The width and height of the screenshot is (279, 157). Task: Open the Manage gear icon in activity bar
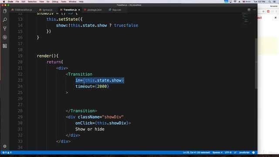pos(5,146)
